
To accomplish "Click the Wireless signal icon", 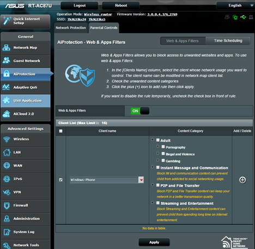I will (7, 139).
